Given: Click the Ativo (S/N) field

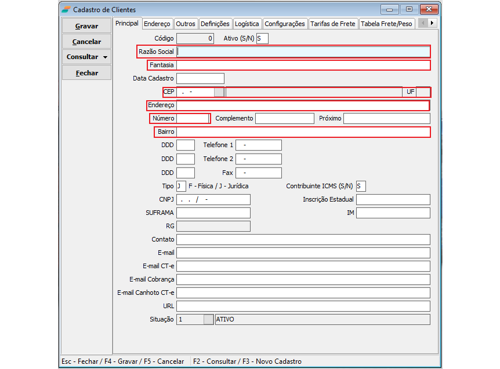Looking at the screenshot, I should tap(262, 39).
